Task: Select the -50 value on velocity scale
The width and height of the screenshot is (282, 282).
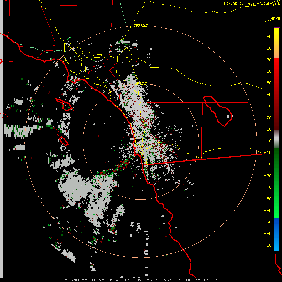Action: tap(268, 199)
